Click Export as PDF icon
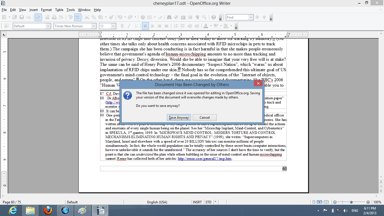Screen dimensions: 384x216 click(47, 17)
